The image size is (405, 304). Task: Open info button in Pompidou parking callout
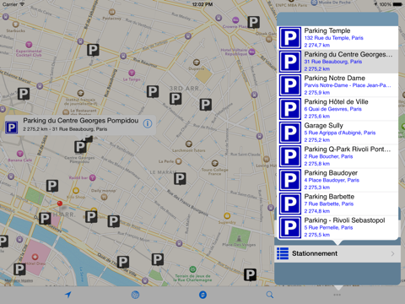[148, 123]
